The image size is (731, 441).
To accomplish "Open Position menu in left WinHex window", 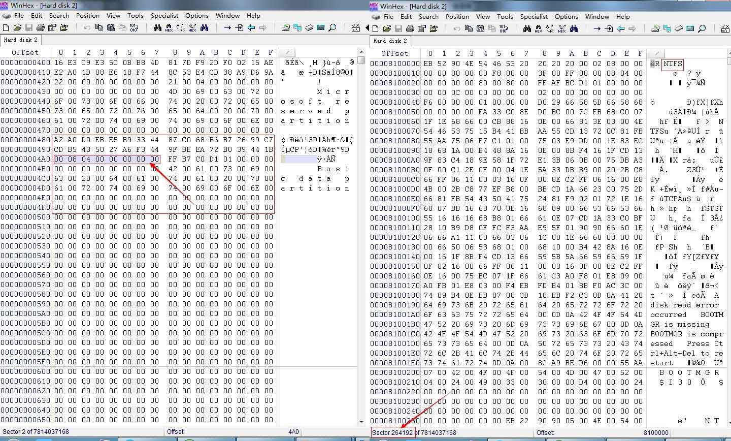I will tap(88, 15).
